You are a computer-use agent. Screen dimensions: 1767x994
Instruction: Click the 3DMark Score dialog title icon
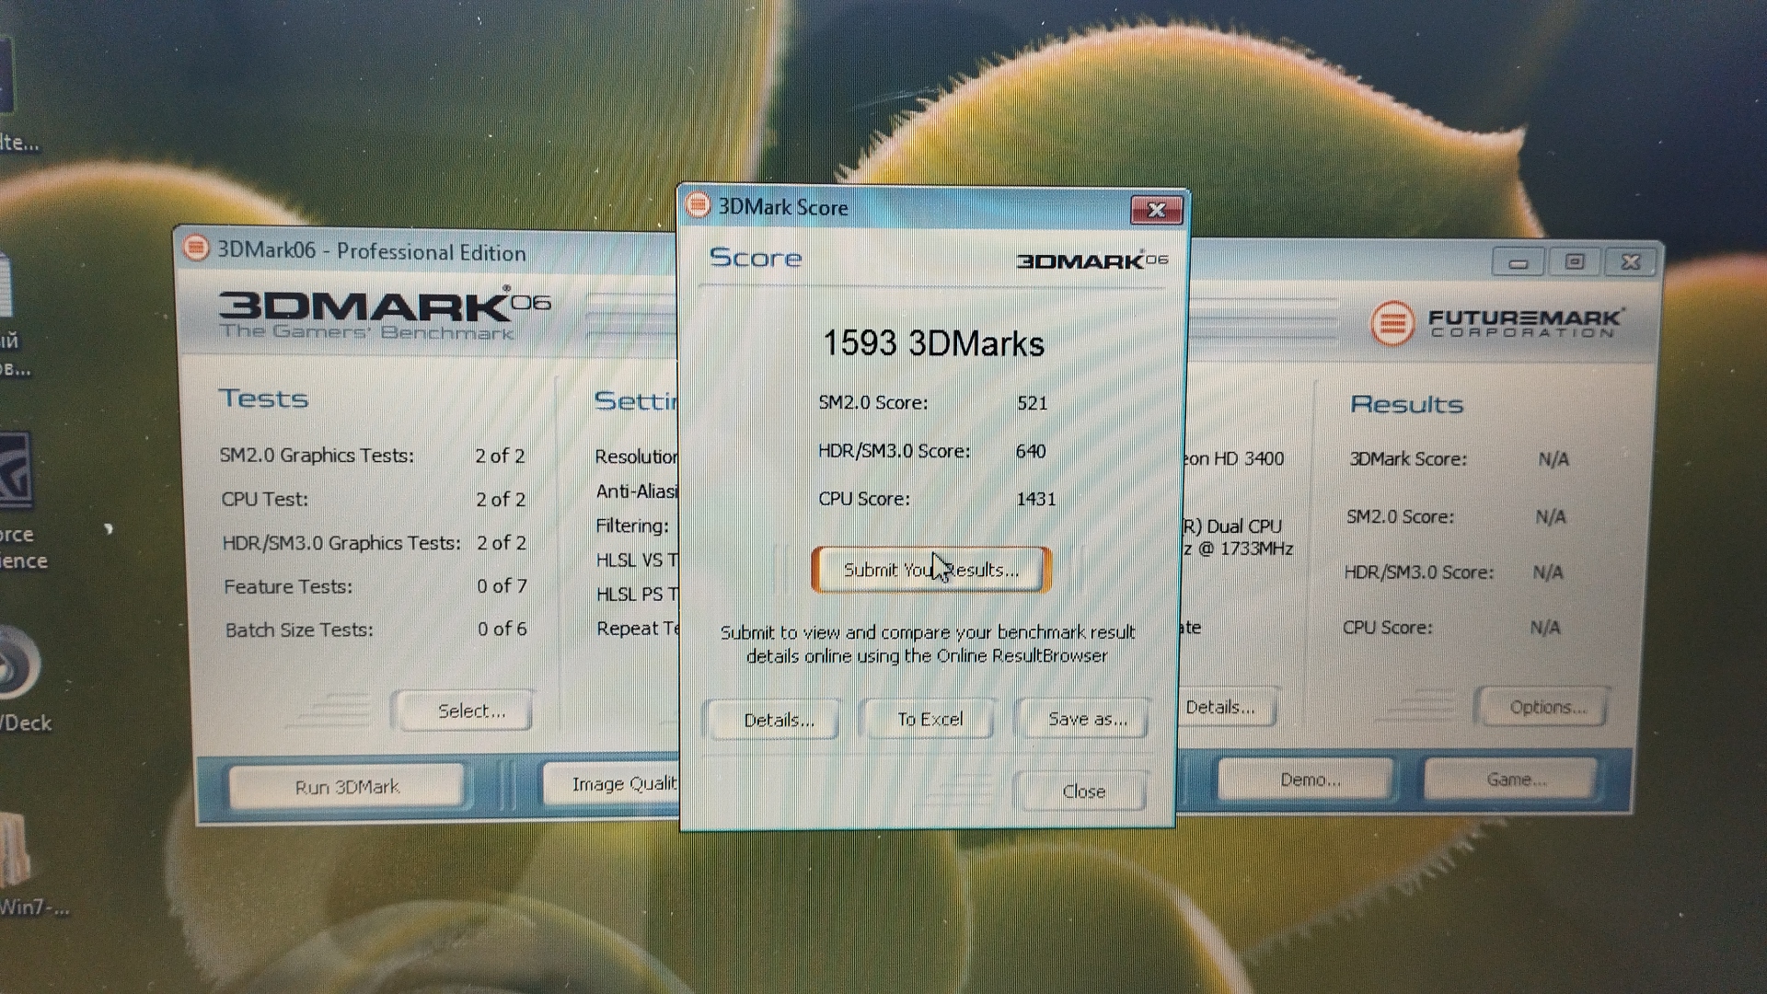[x=698, y=205]
